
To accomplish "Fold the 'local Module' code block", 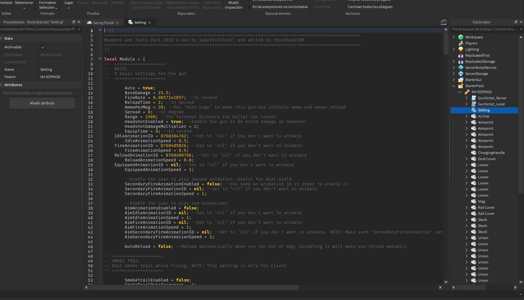I will tap(100, 59).
